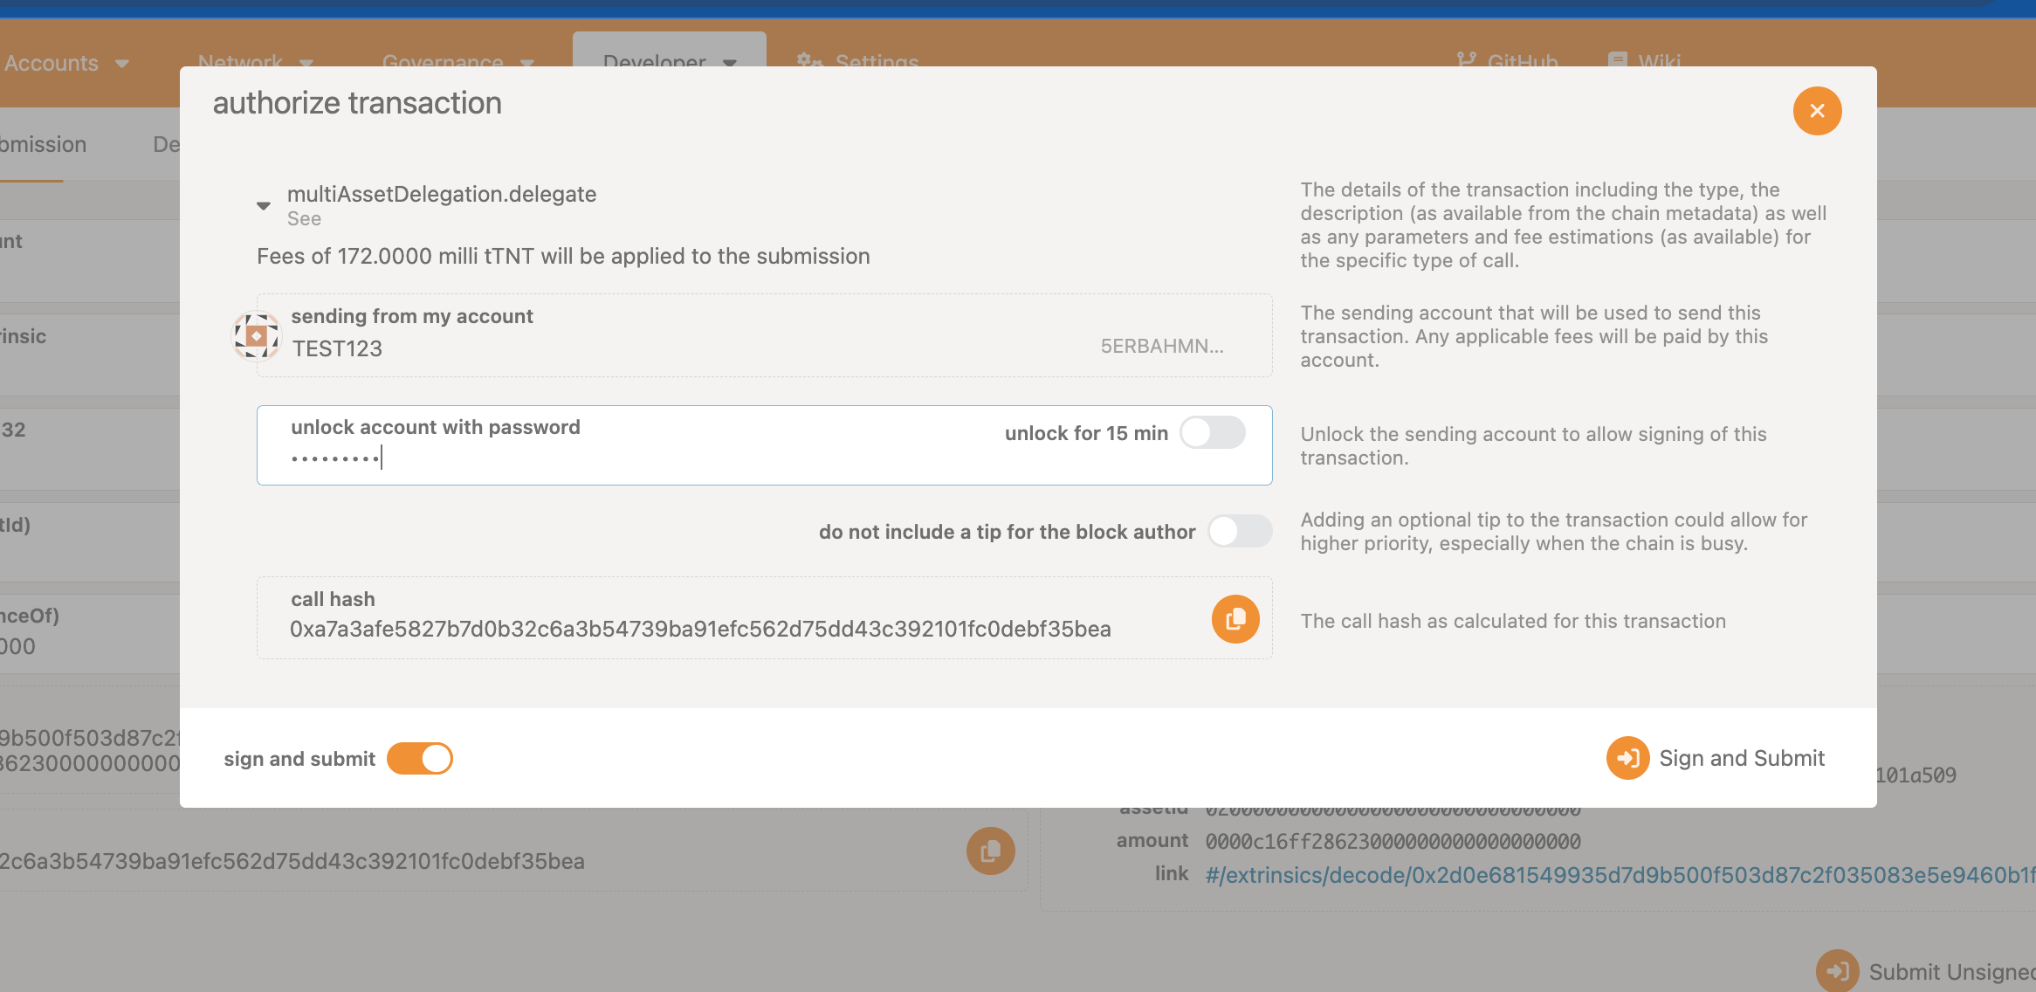Copy the call hash in the dialog

click(1235, 619)
